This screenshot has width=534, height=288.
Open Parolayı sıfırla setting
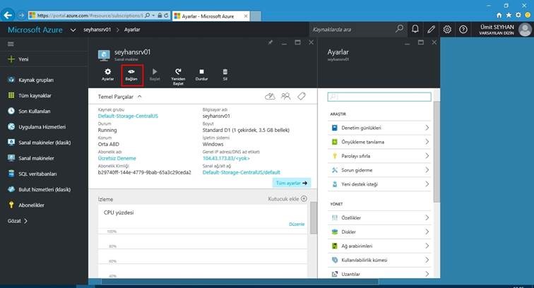click(x=379, y=156)
